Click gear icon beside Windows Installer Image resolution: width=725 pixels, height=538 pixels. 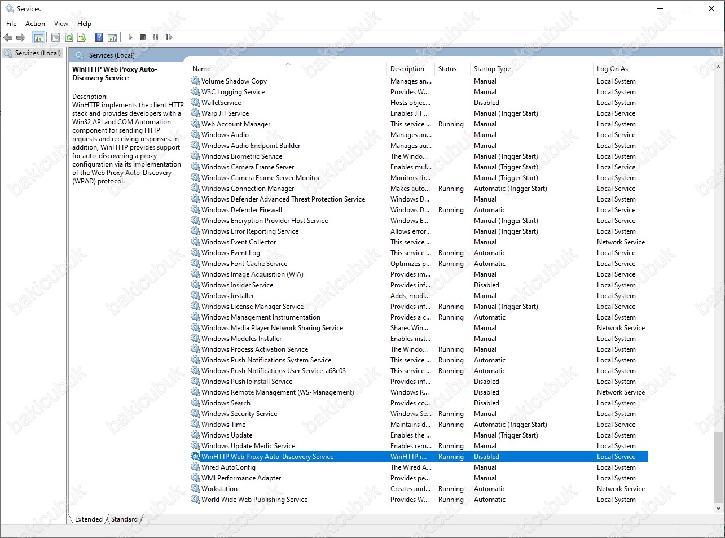tap(196, 296)
